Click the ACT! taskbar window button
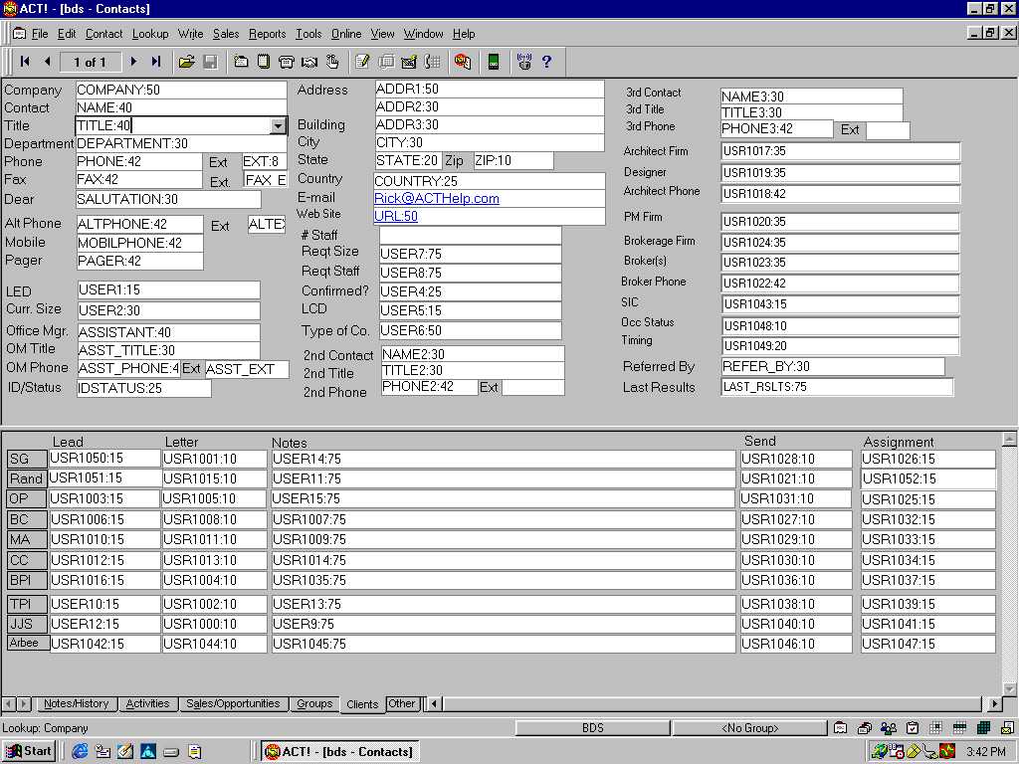 (339, 752)
